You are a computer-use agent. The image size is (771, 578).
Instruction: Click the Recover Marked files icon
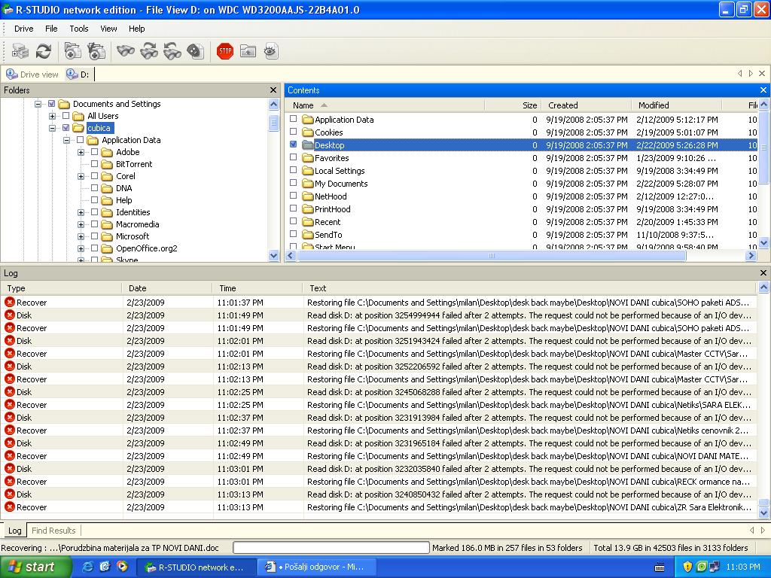96,51
